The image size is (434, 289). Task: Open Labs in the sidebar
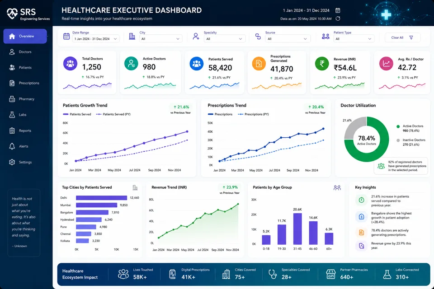pyautogui.click(x=25, y=115)
